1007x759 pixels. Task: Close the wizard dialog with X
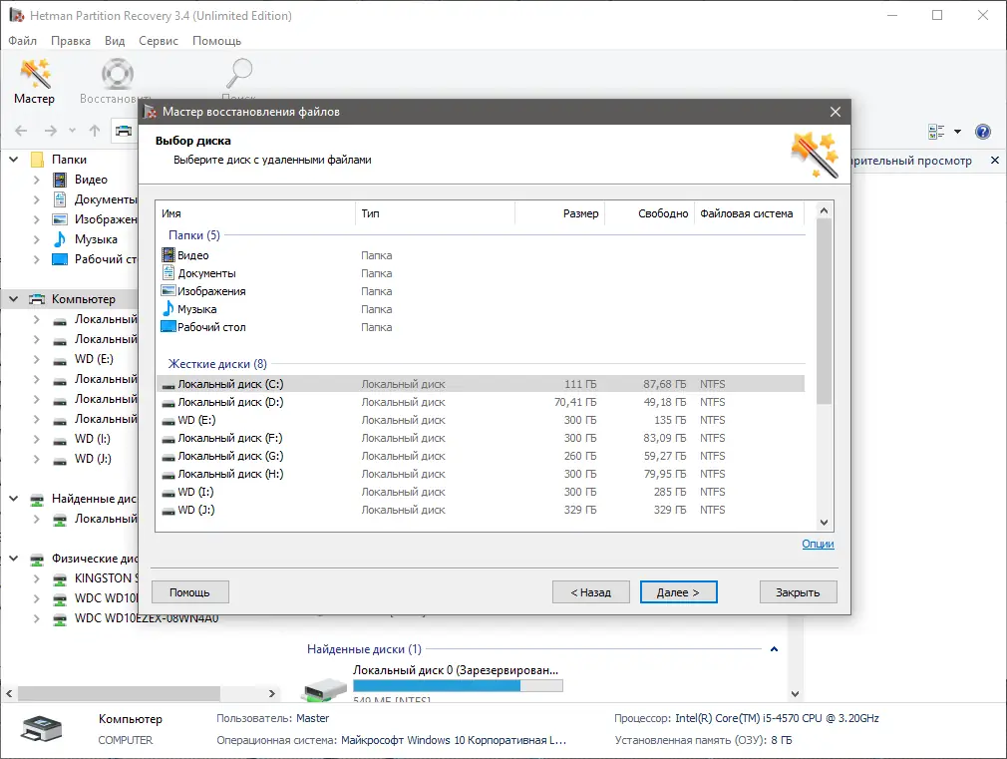[835, 112]
